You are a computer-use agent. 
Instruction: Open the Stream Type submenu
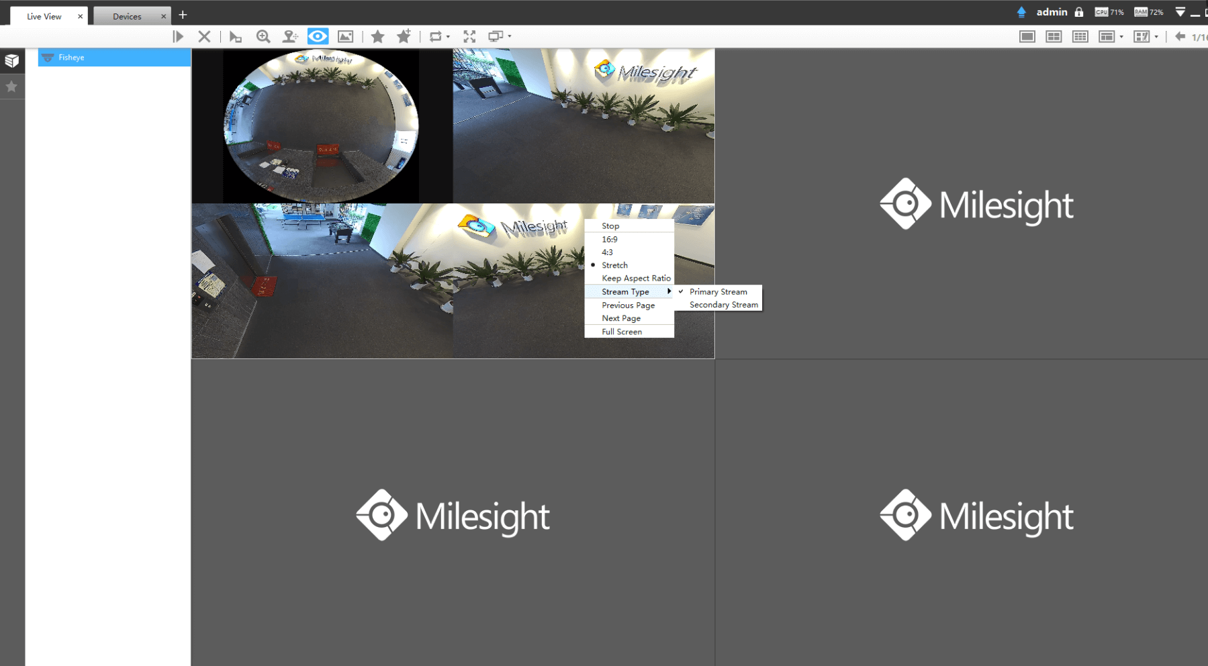(x=629, y=291)
